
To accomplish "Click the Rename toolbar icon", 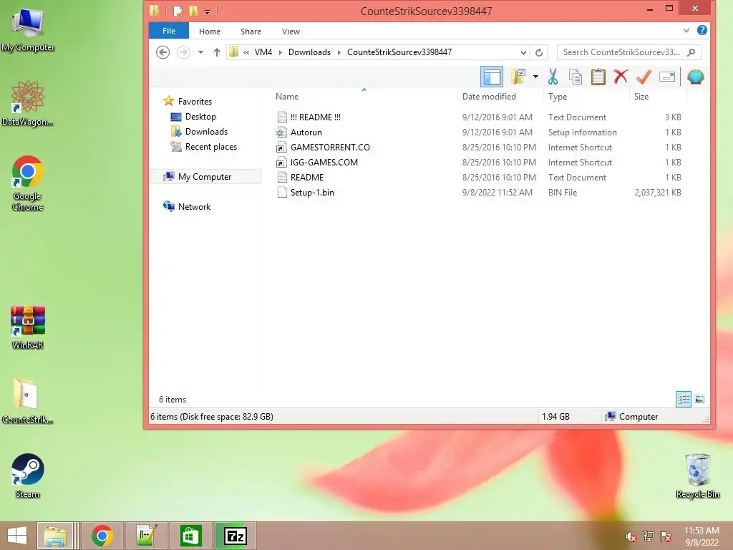I will pyautogui.click(x=667, y=77).
